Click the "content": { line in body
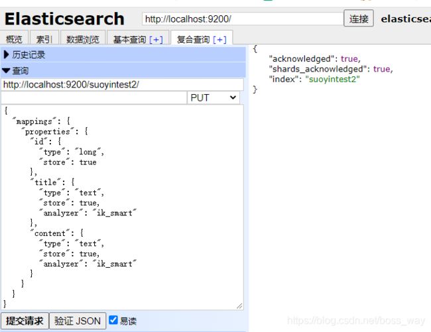The image size is (431, 332). (57, 233)
